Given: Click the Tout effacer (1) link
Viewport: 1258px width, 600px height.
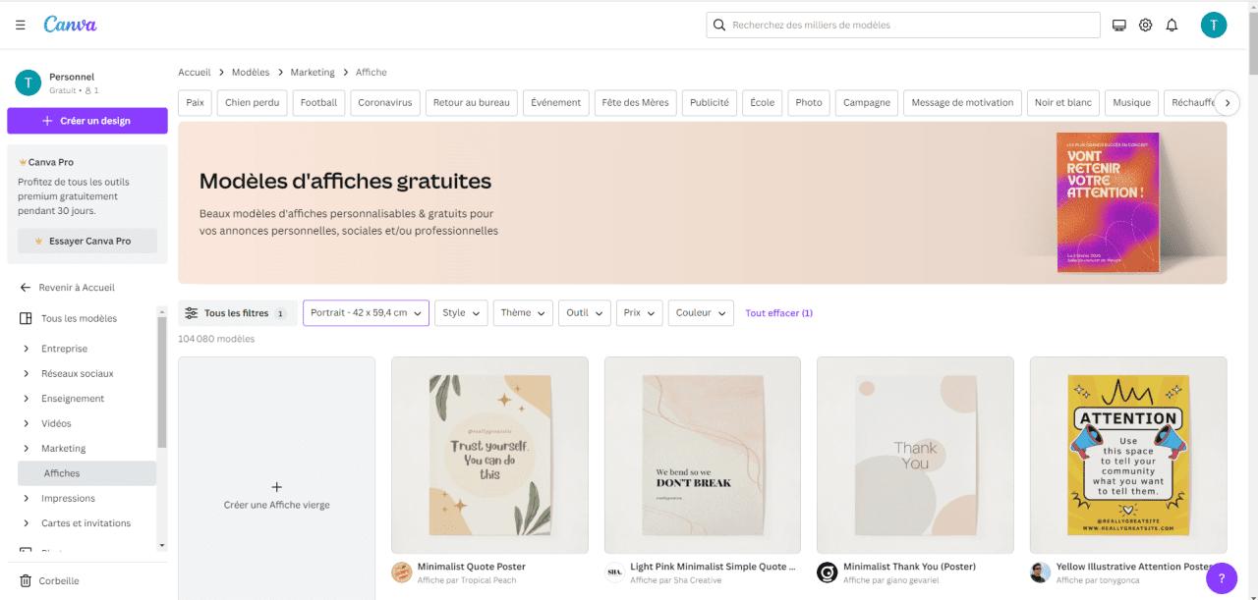Looking at the screenshot, I should click(778, 313).
